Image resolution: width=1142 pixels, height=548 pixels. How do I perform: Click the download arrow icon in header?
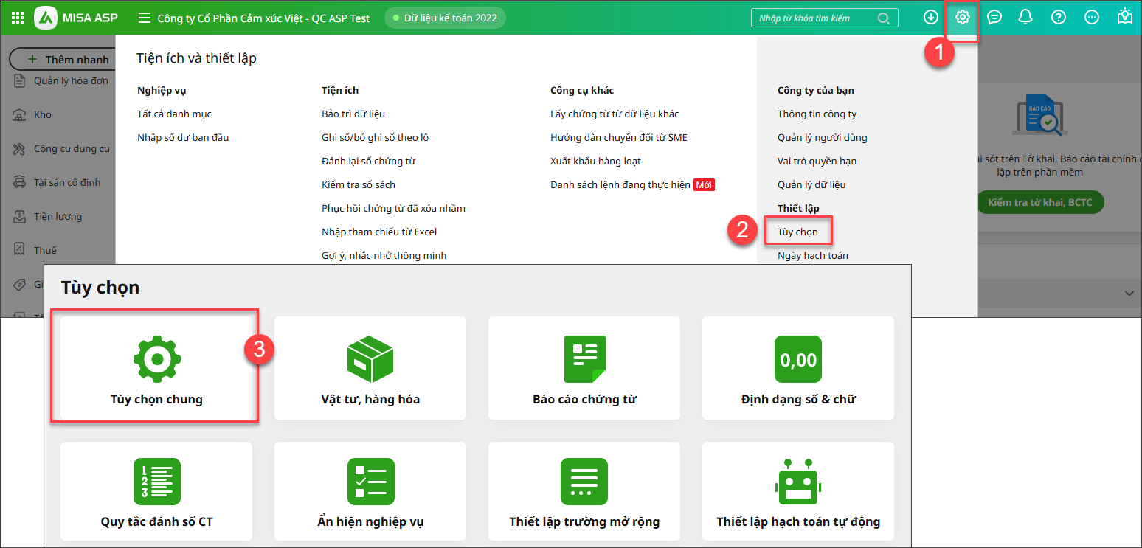(931, 18)
